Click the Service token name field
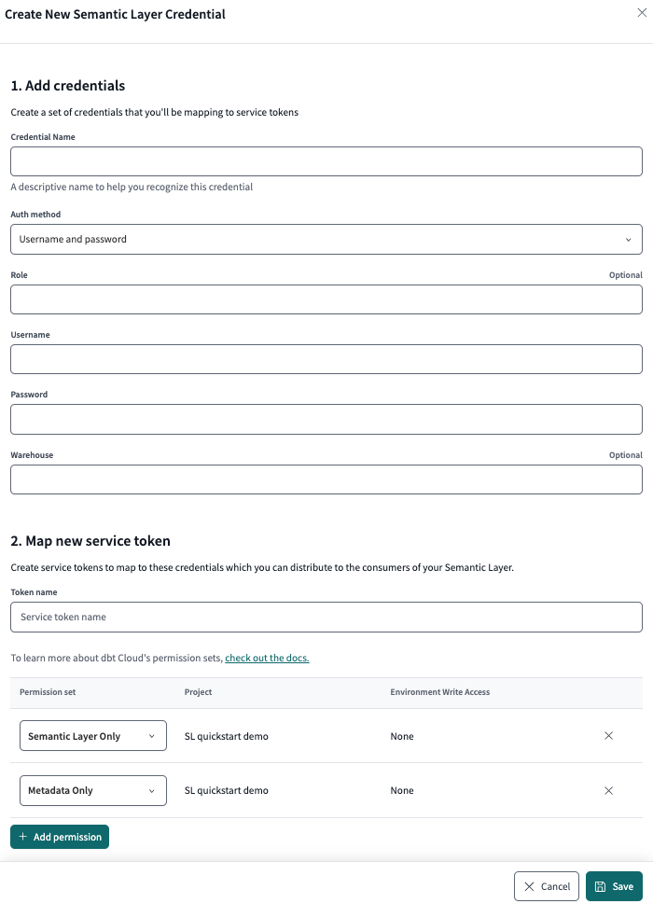The image size is (653, 903). pyautogui.click(x=326, y=617)
